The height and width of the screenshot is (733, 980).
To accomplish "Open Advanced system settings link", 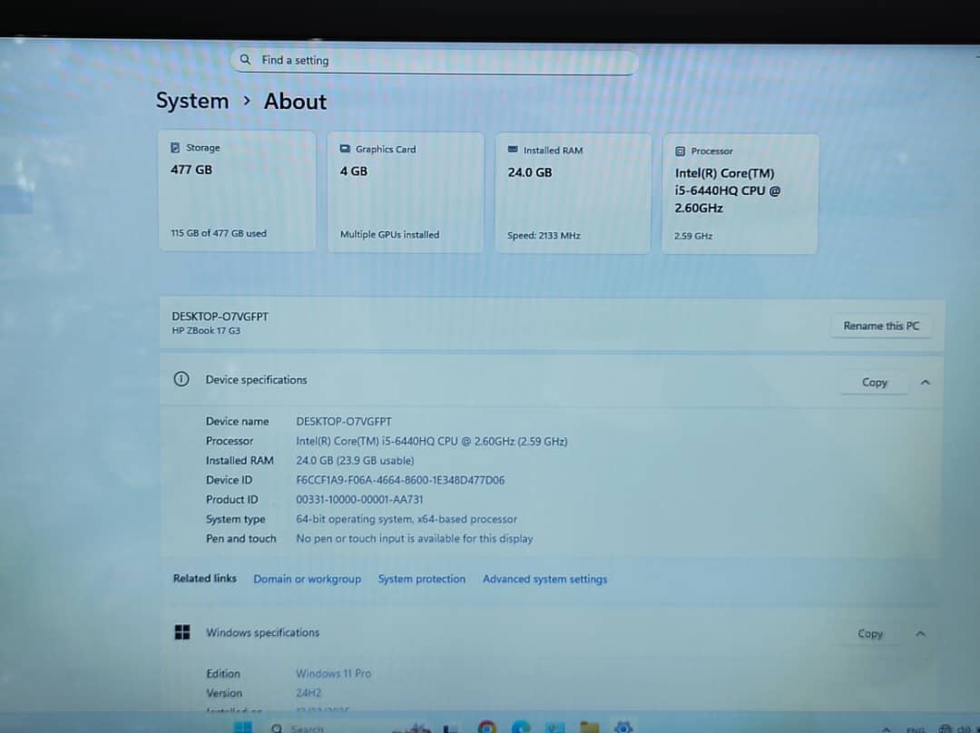I will [x=544, y=579].
